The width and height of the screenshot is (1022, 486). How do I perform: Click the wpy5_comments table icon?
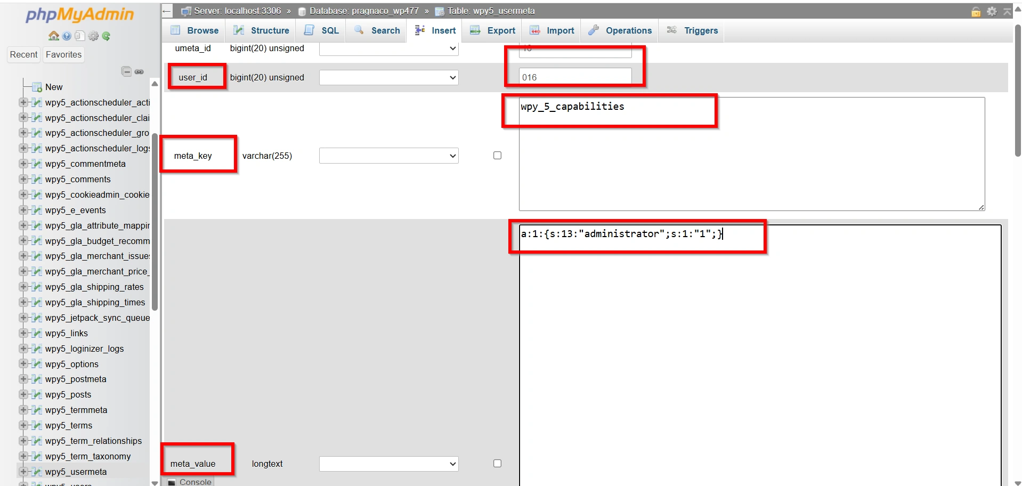[x=37, y=179]
